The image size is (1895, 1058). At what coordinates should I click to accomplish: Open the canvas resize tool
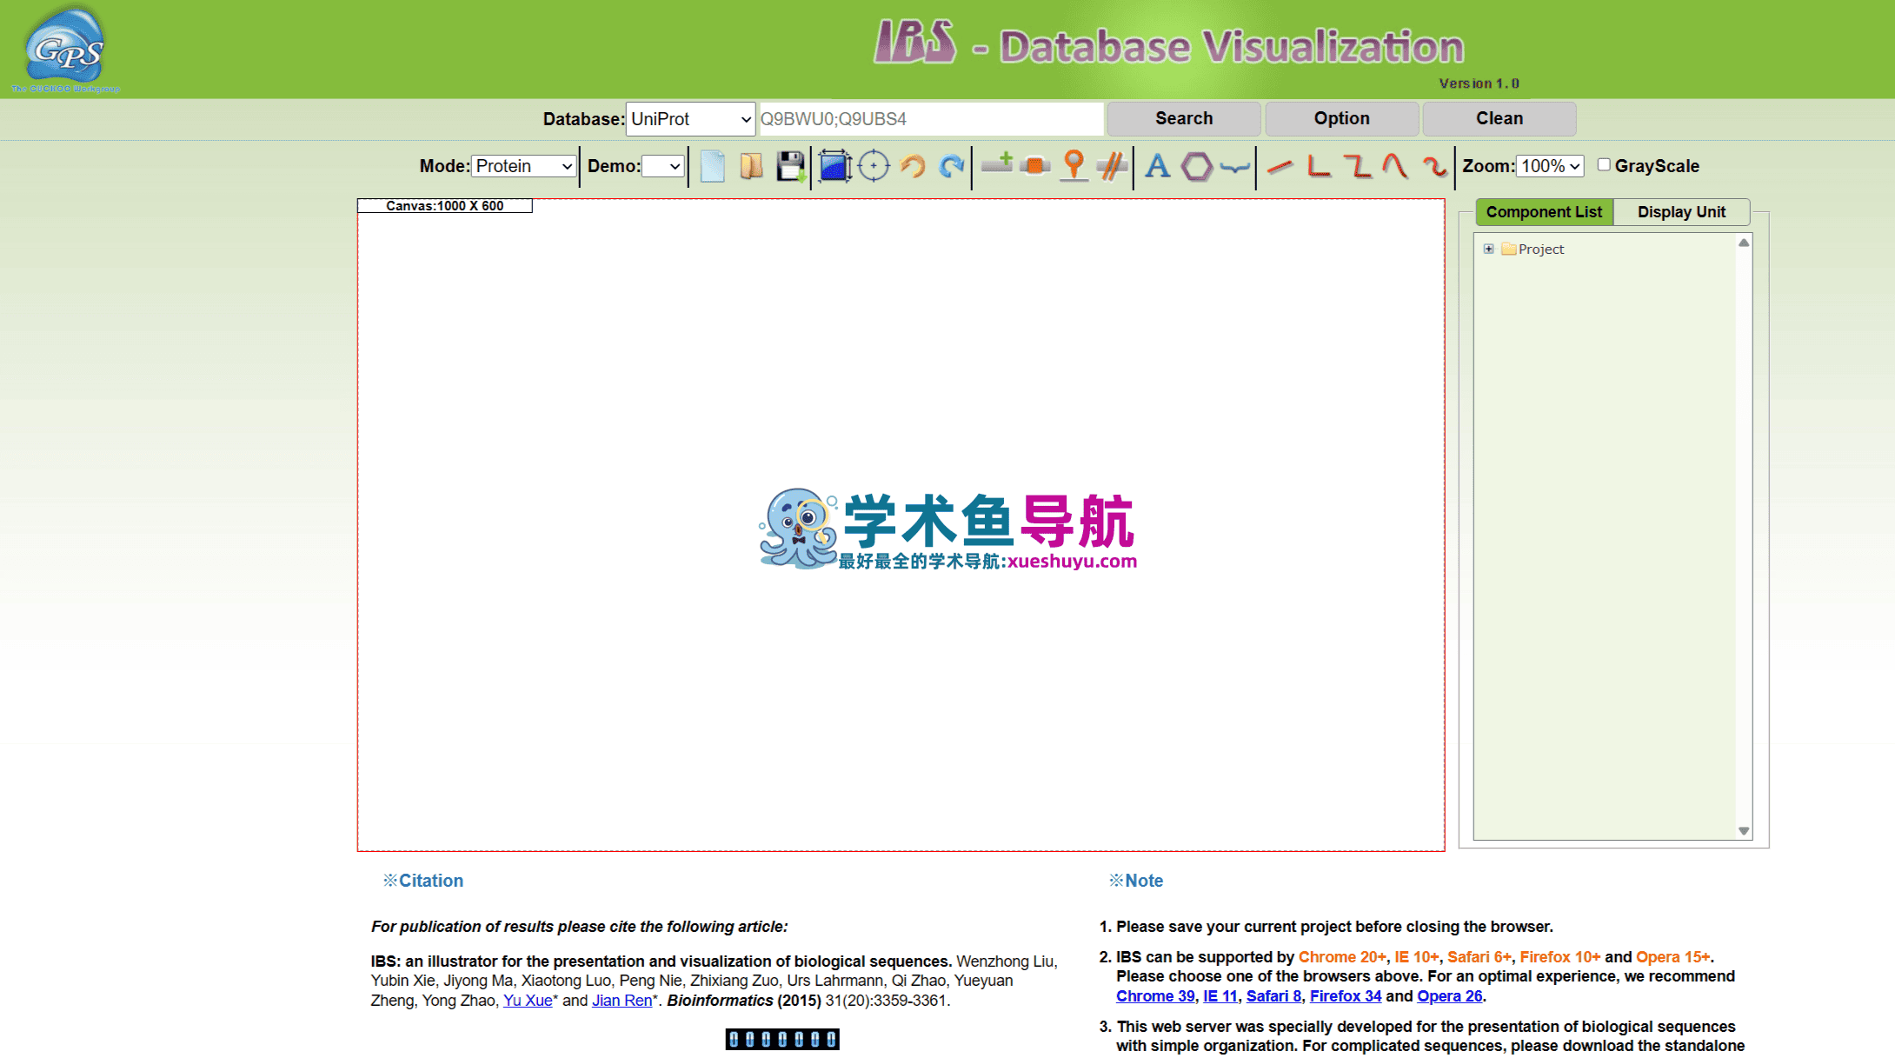pyautogui.click(x=834, y=166)
